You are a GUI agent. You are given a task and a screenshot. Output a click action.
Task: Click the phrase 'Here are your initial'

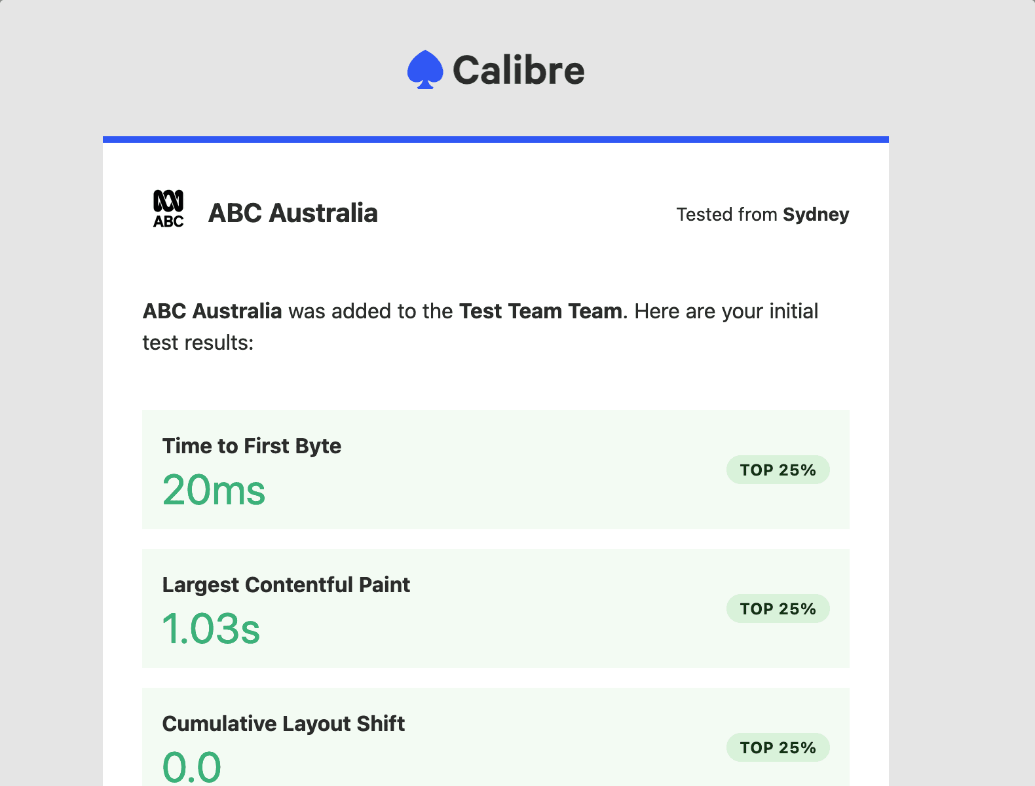coord(726,311)
